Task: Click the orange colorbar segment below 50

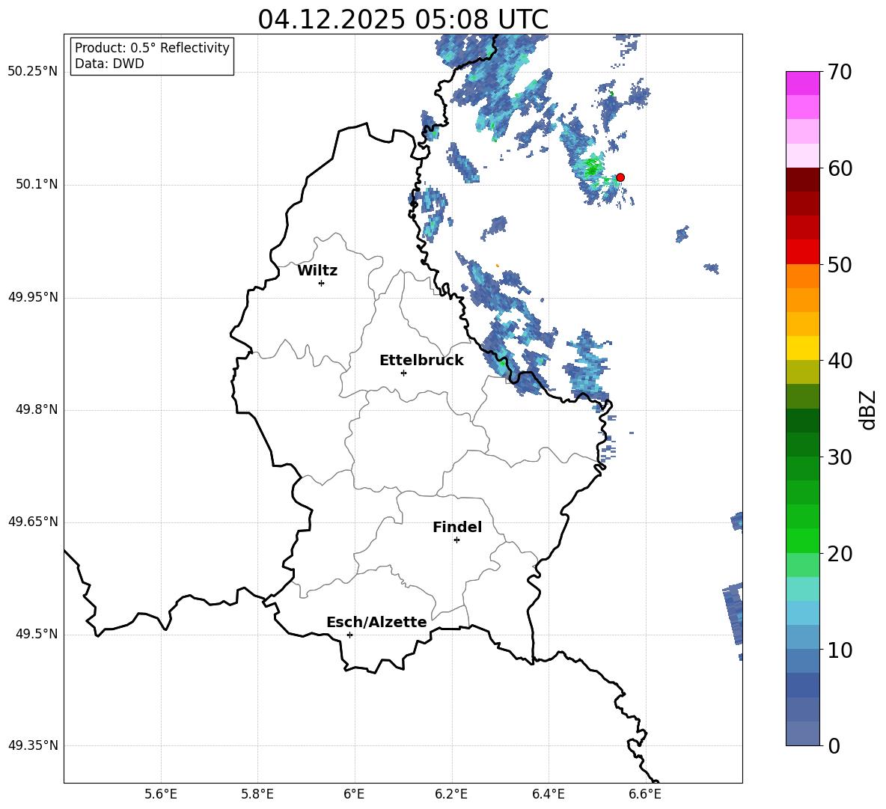Action: coord(802,276)
